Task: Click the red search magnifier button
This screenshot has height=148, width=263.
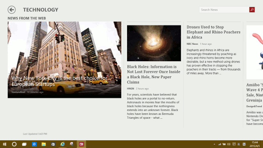Action: [252, 10]
